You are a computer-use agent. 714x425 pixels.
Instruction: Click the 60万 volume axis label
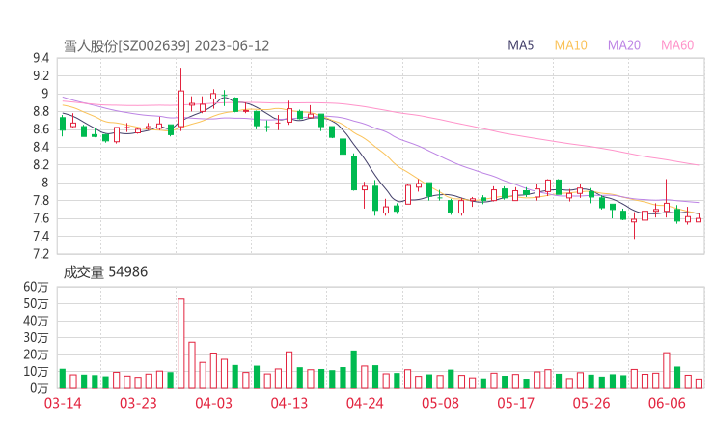click(x=36, y=287)
